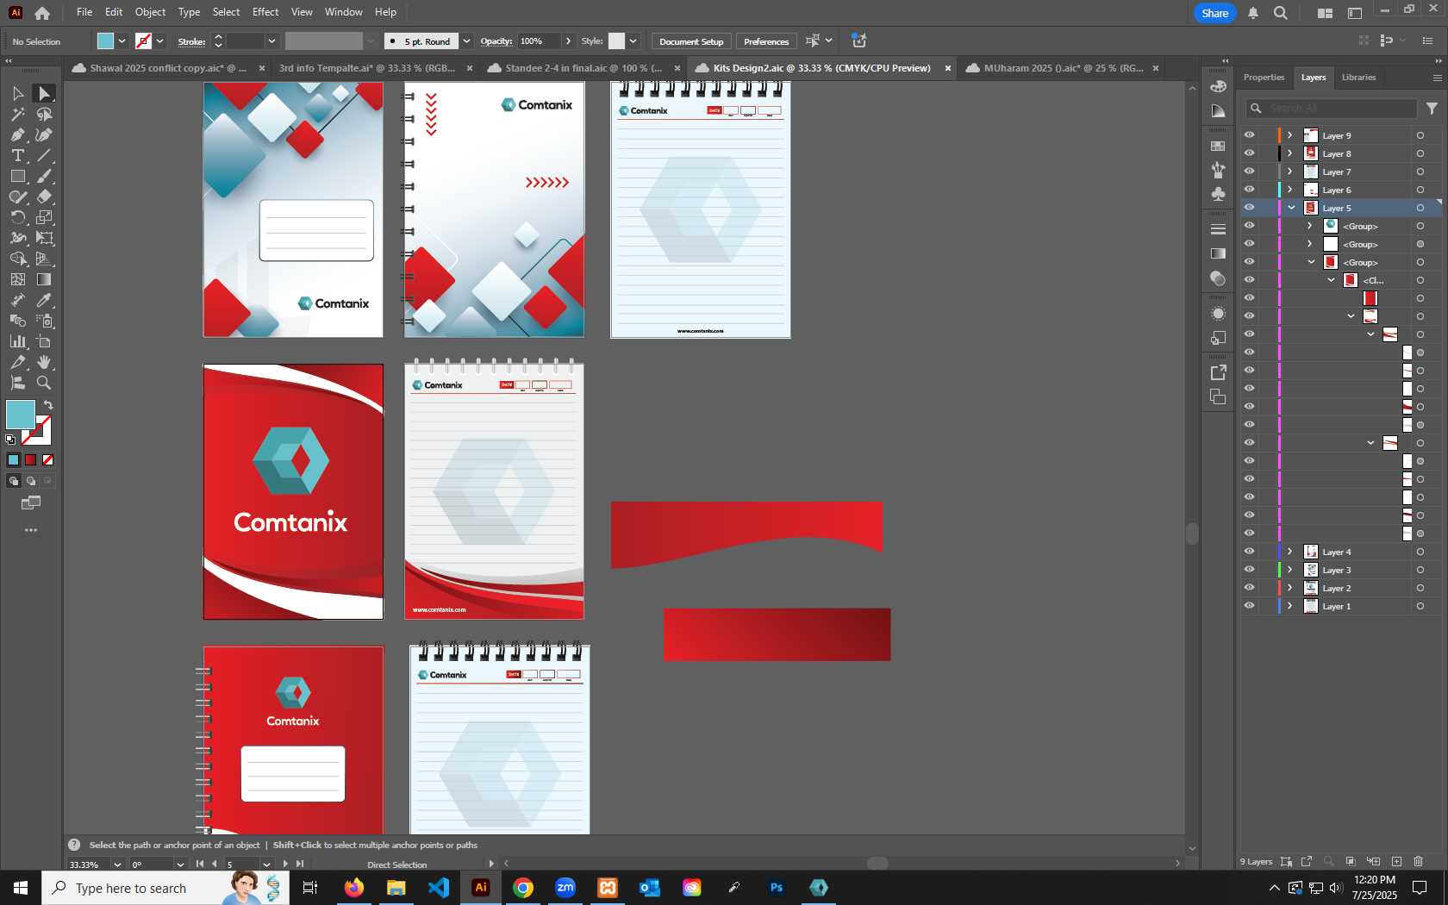Viewport: 1448px width, 905px height.
Task: Open the Window menu
Action: pyautogui.click(x=344, y=12)
